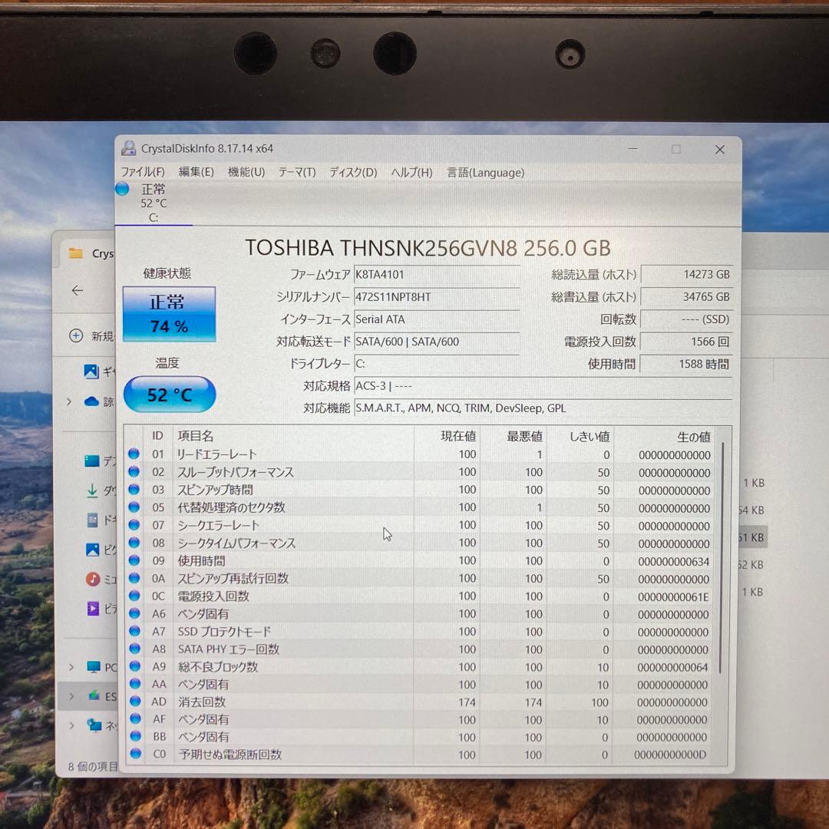Open ドキュメント using its sidebar icon
The width and height of the screenshot is (829, 829).
(x=94, y=520)
